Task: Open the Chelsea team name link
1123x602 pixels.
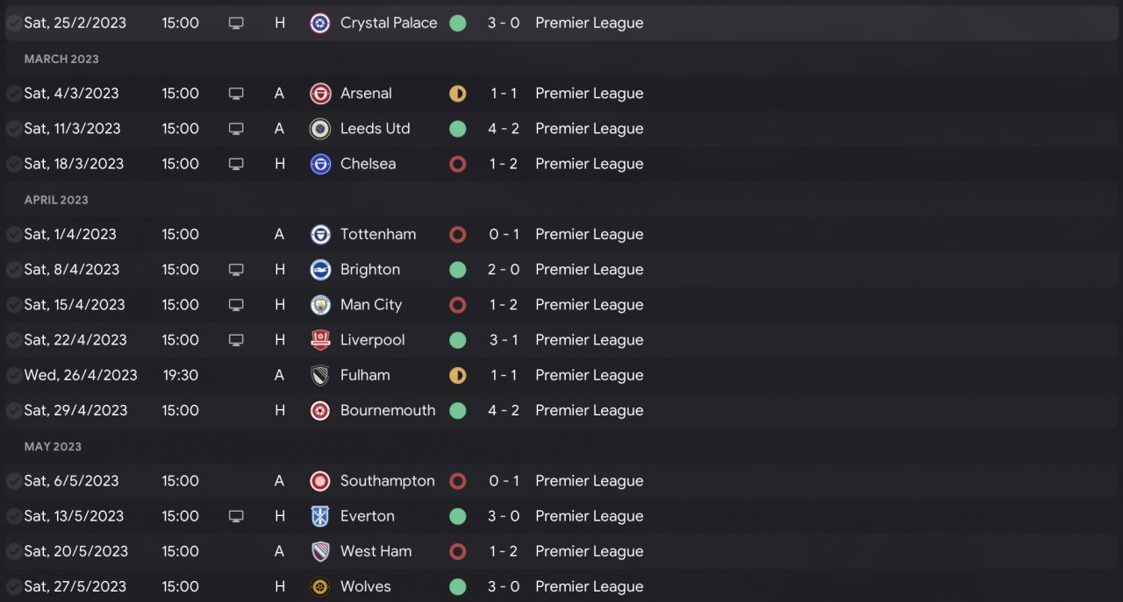Action: pyautogui.click(x=368, y=164)
